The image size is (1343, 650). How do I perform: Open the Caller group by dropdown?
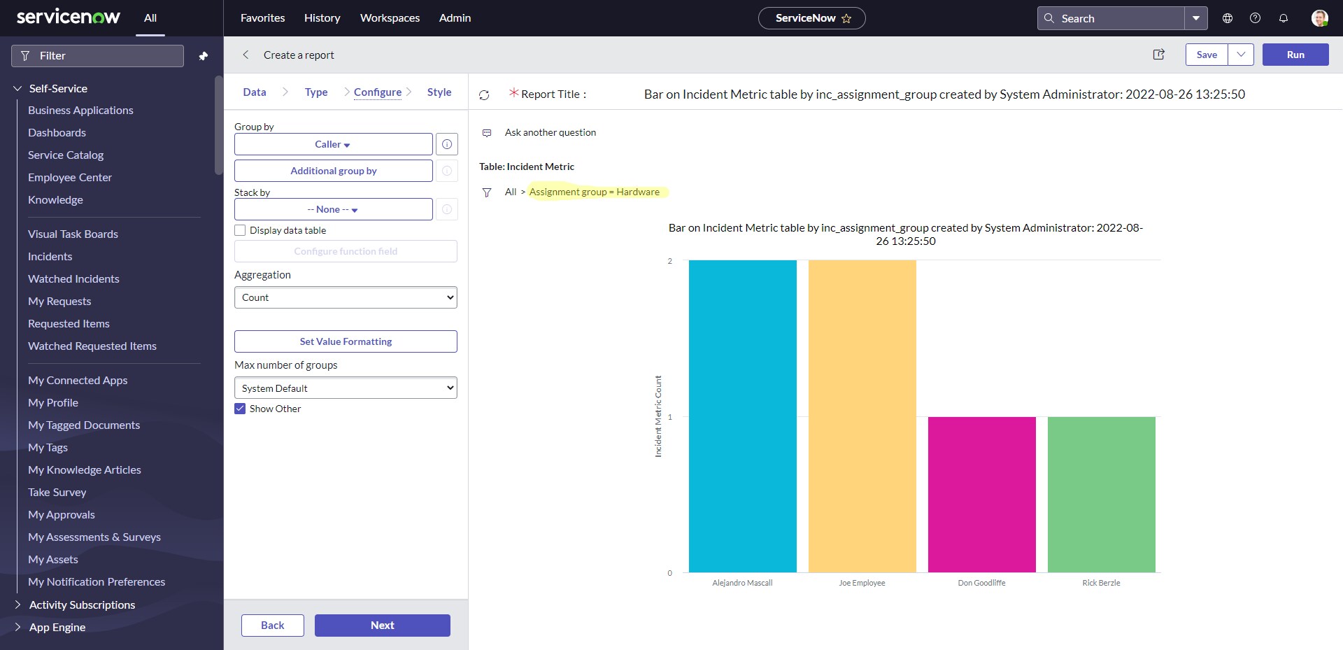pyautogui.click(x=333, y=144)
